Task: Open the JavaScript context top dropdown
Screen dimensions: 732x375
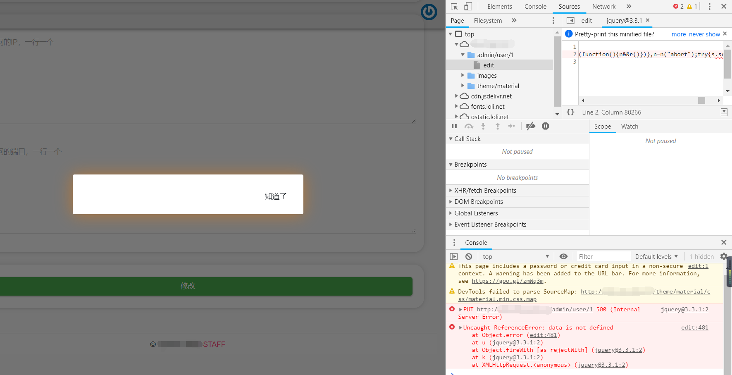Action: click(516, 256)
